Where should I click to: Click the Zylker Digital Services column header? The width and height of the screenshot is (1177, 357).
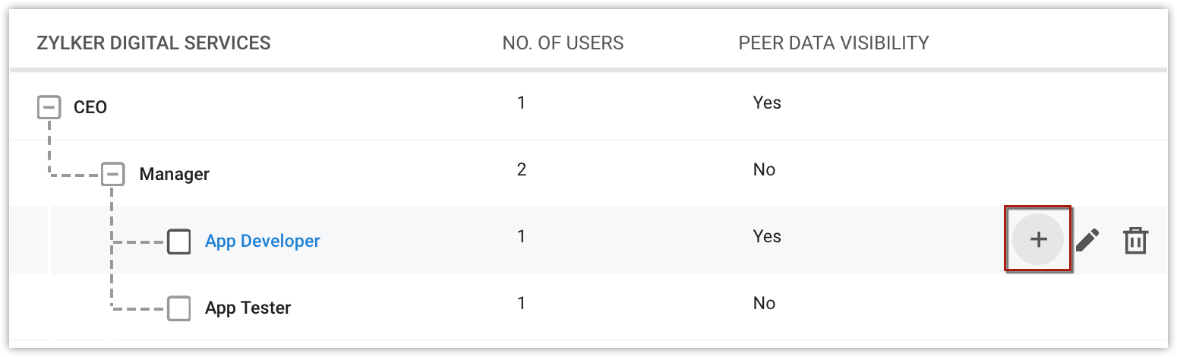click(153, 43)
